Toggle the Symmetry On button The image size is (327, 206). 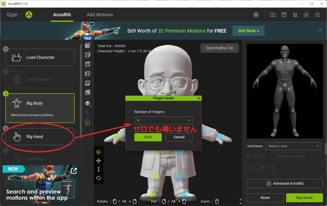pos(220,48)
